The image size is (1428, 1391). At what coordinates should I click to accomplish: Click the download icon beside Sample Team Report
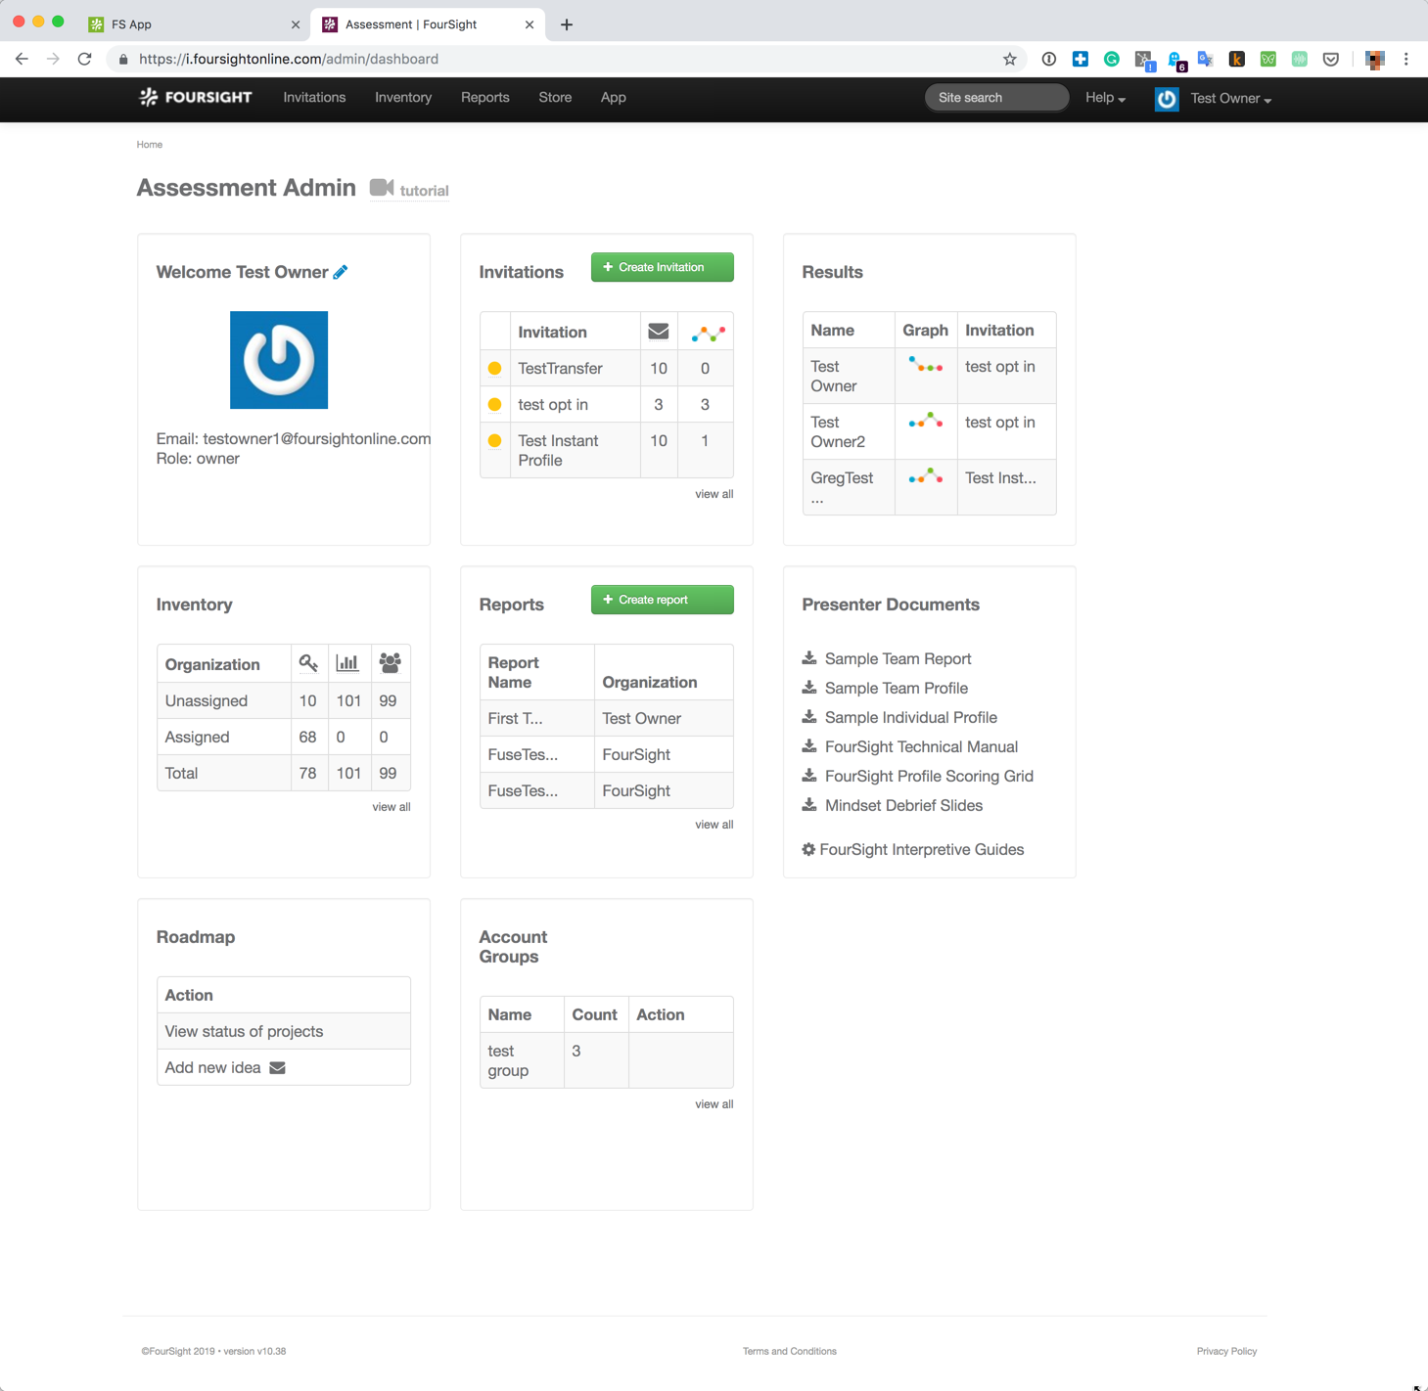pos(809,658)
